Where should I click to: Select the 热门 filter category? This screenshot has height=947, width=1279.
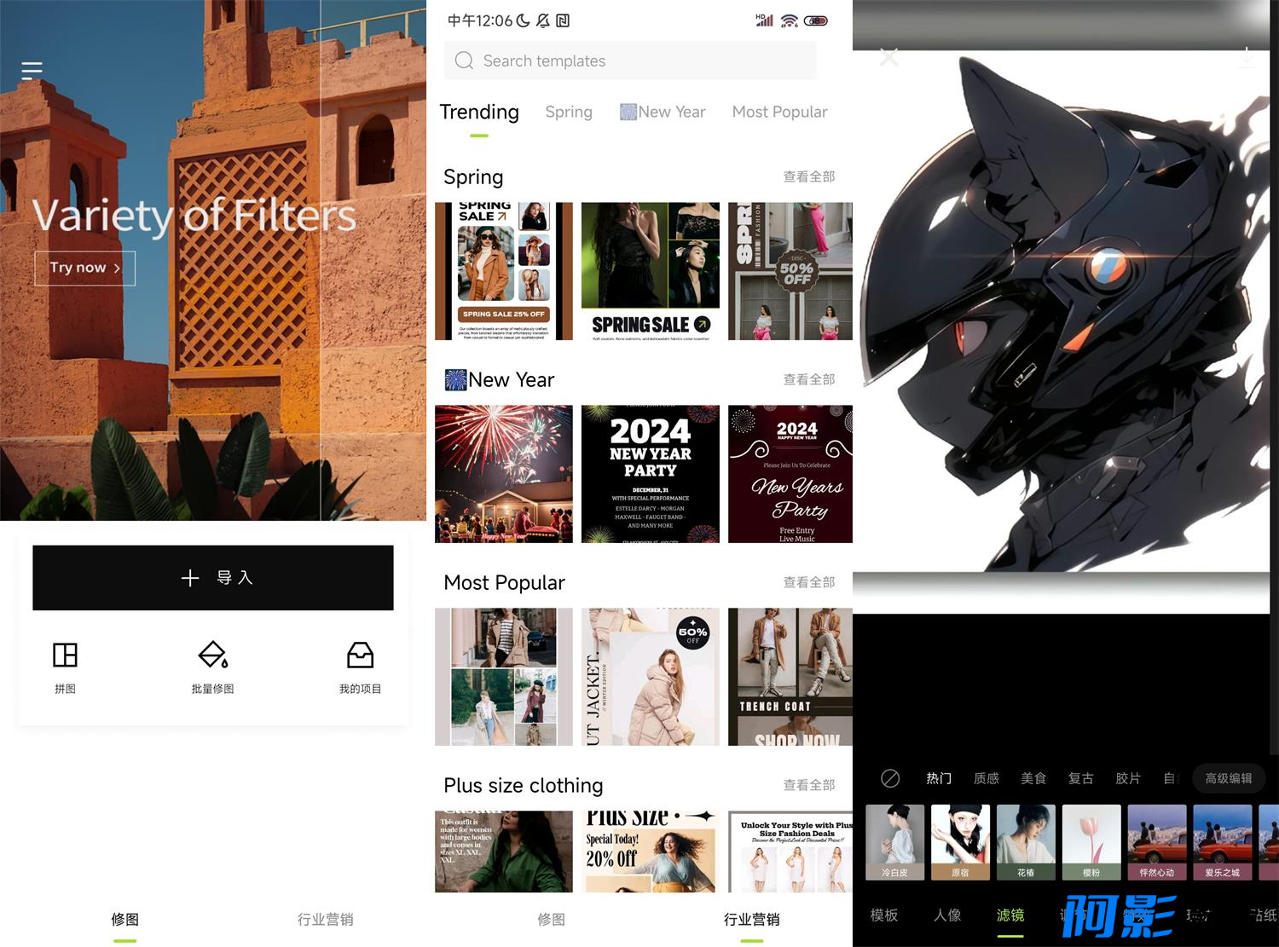[939, 778]
